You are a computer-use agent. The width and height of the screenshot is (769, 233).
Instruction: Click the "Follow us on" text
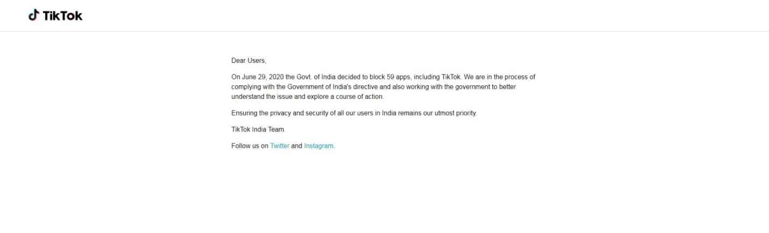(250, 145)
